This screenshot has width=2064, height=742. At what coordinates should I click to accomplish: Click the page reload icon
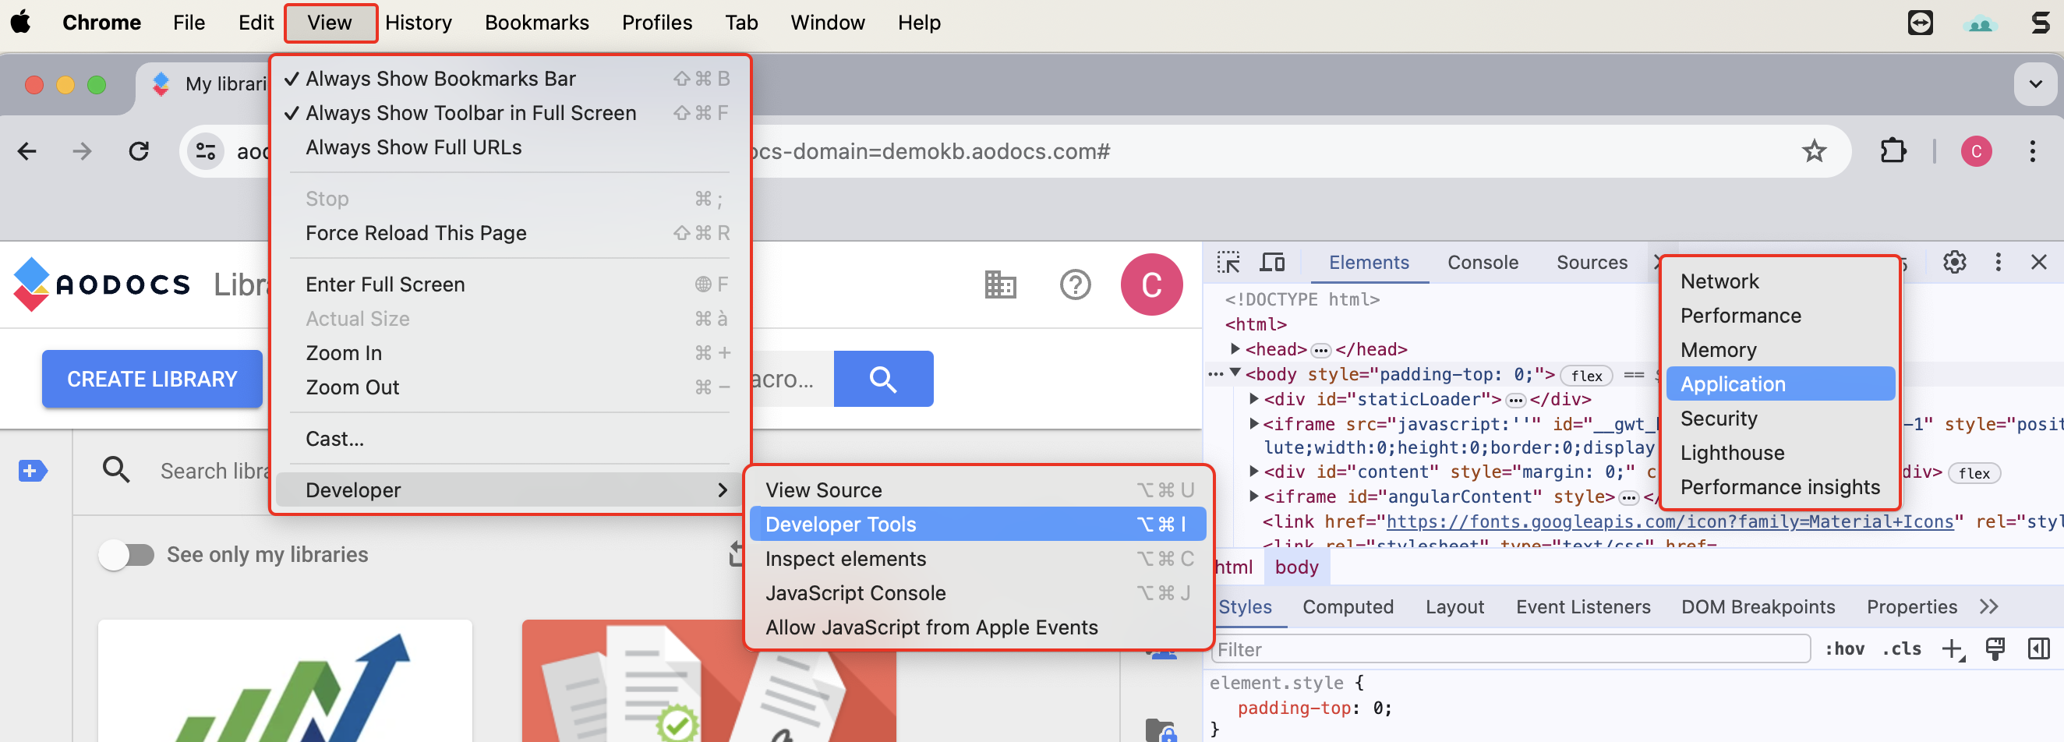tap(140, 151)
